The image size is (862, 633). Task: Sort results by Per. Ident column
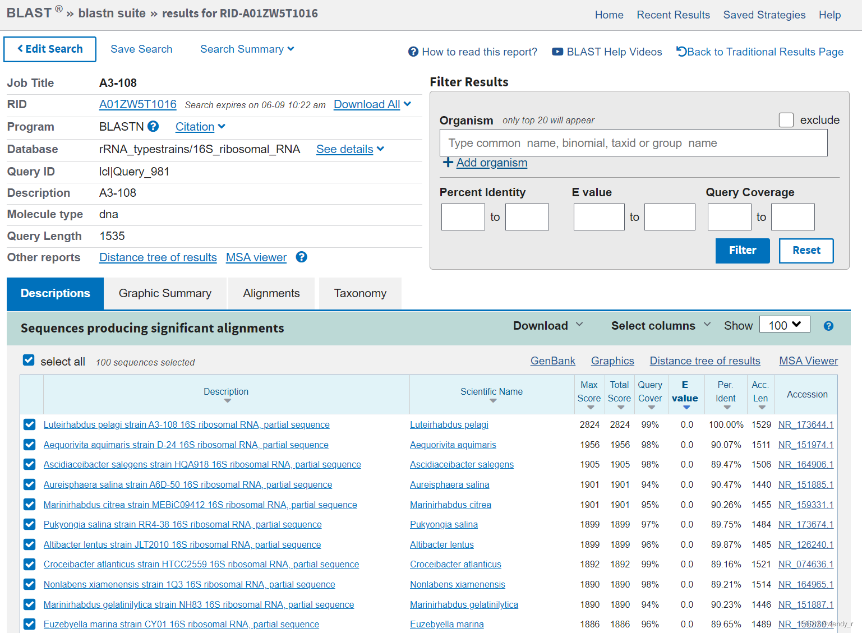[727, 408]
